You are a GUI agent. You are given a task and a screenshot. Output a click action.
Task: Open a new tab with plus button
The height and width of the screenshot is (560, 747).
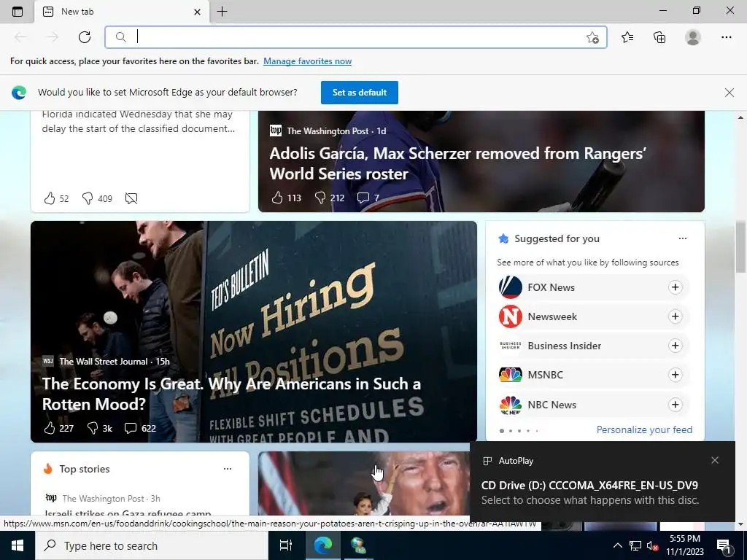[222, 12]
